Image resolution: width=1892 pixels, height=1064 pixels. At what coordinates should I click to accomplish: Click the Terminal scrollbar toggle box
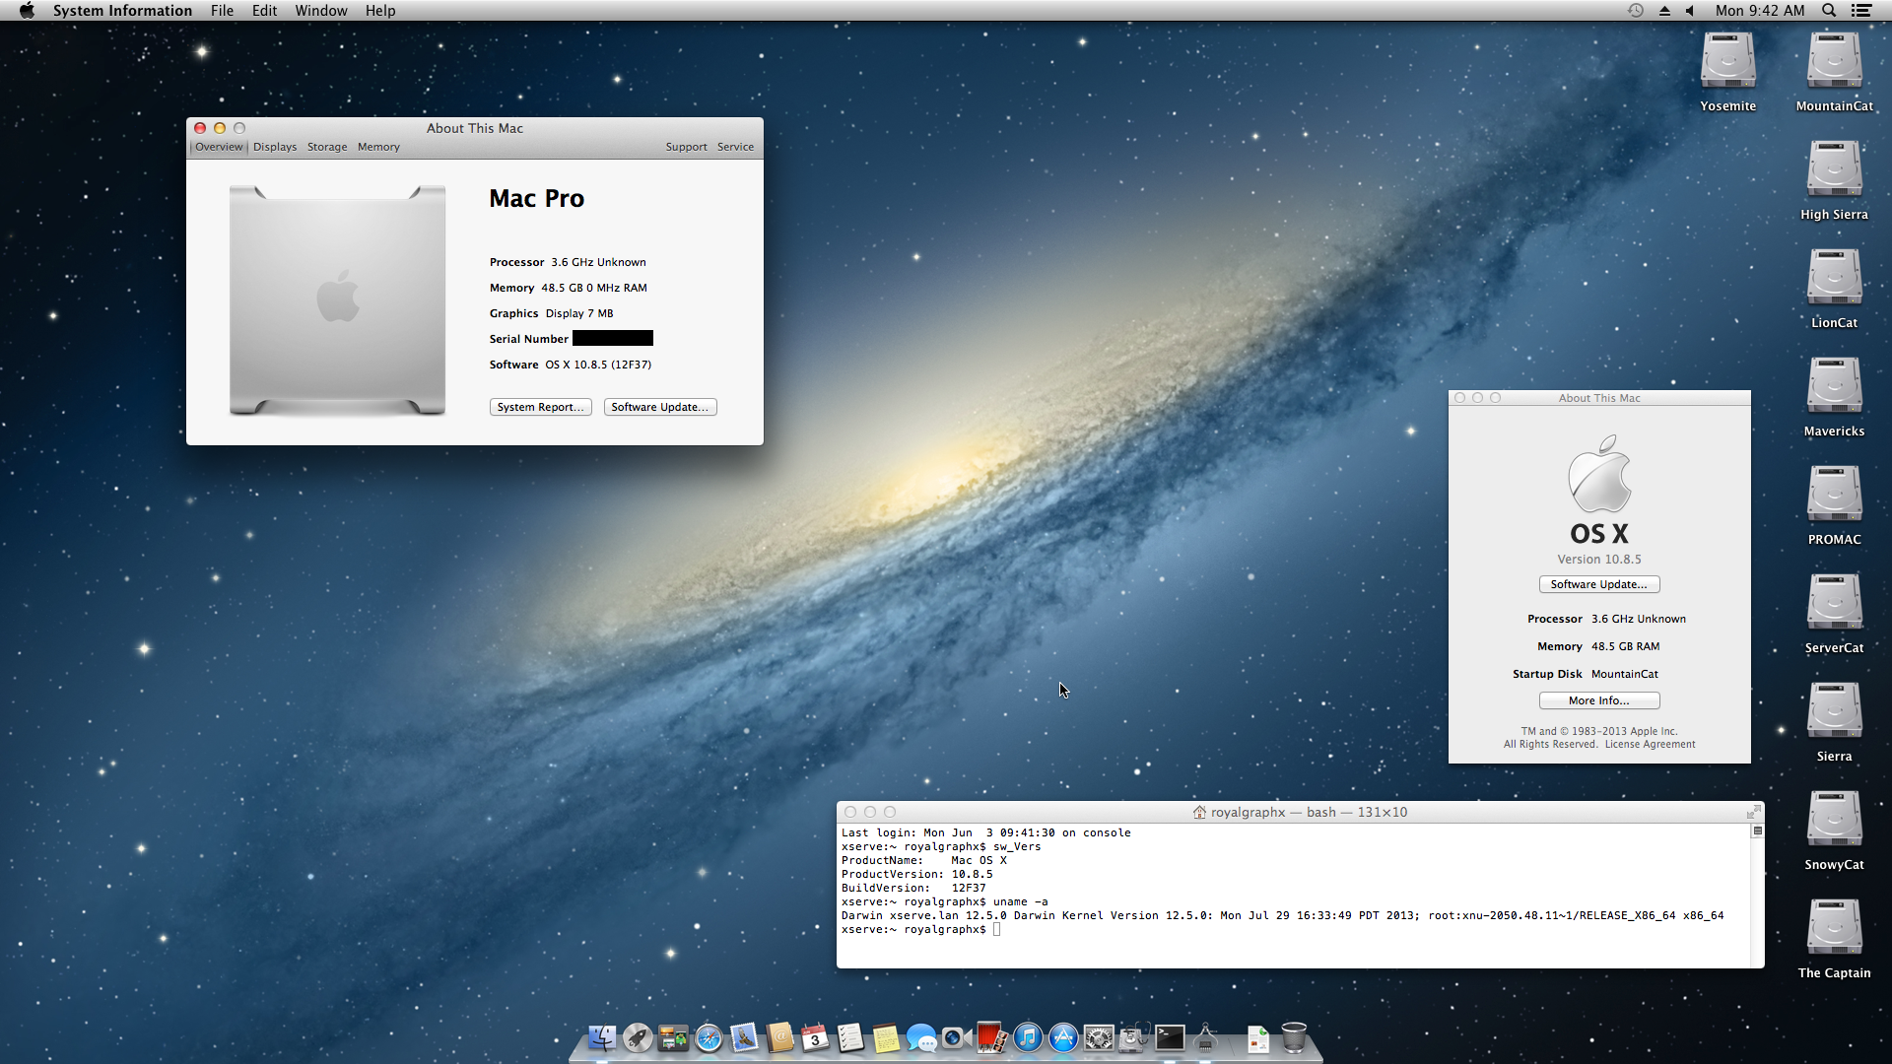click(1757, 831)
